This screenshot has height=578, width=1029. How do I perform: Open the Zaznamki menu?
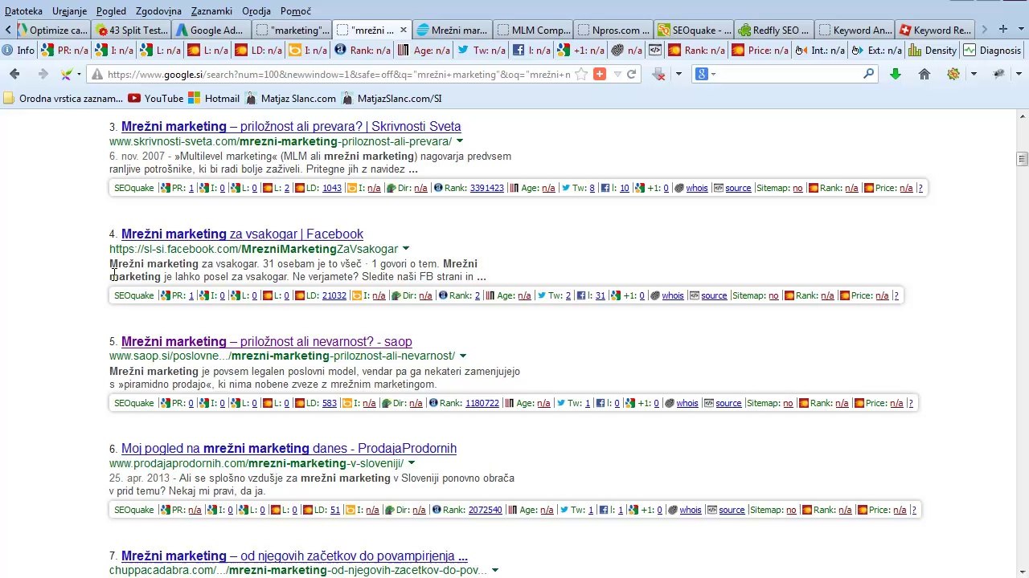tap(211, 11)
